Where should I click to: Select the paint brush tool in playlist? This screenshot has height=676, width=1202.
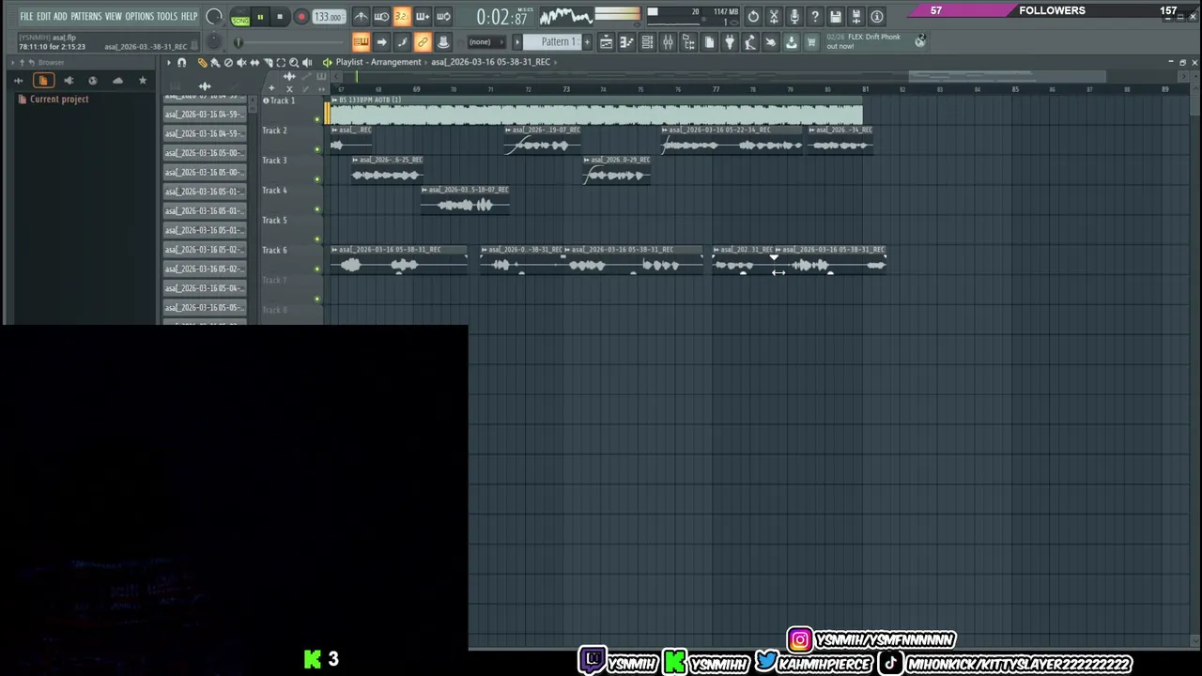click(x=215, y=63)
